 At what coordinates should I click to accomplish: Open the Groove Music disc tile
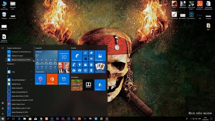tap(85, 70)
